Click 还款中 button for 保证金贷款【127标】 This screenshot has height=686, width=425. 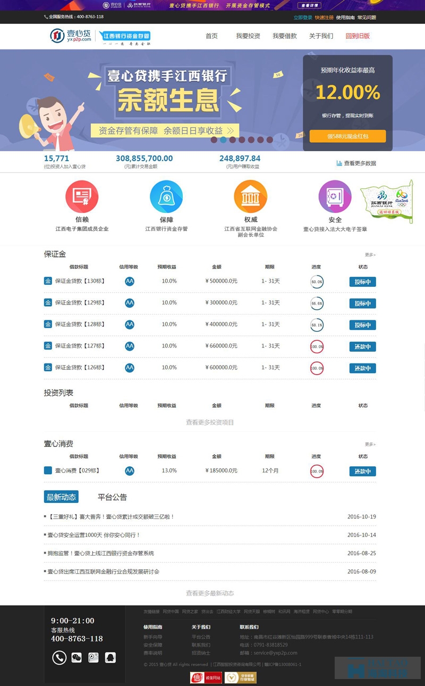[363, 346]
